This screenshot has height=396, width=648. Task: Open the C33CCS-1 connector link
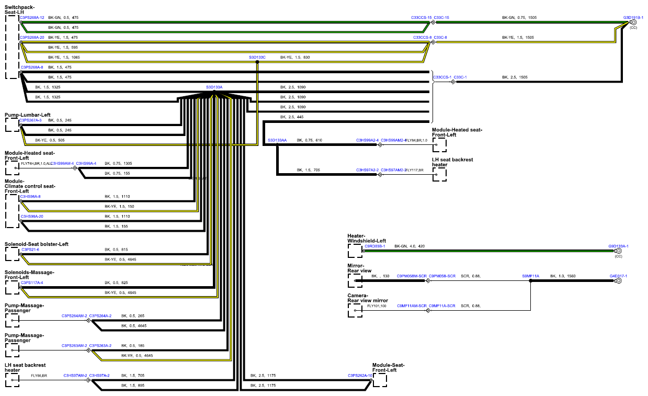coord(442,77)
